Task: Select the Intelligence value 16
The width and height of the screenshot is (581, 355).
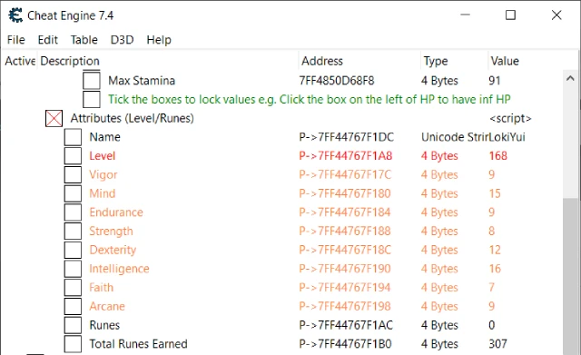Action: (495, 269)
